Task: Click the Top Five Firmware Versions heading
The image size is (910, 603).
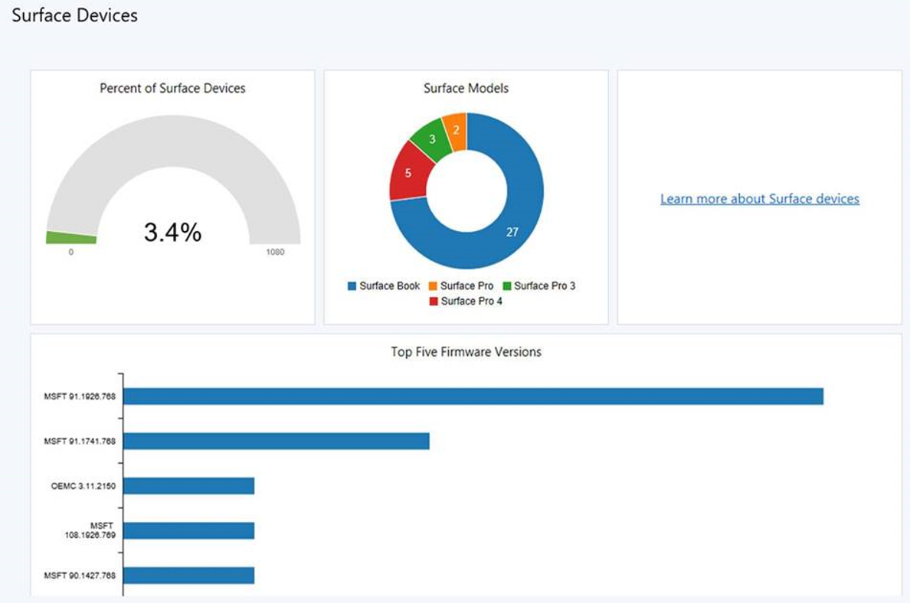Action: pyautogui.click(x=464, y=352)
